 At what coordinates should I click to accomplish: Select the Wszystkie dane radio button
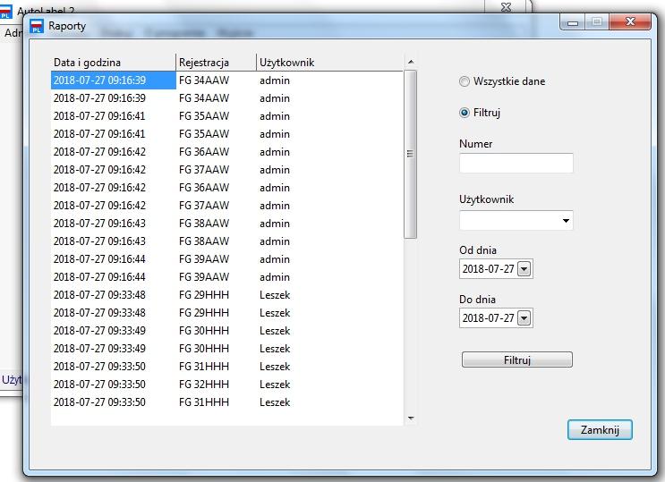click(x=465, y=81)
